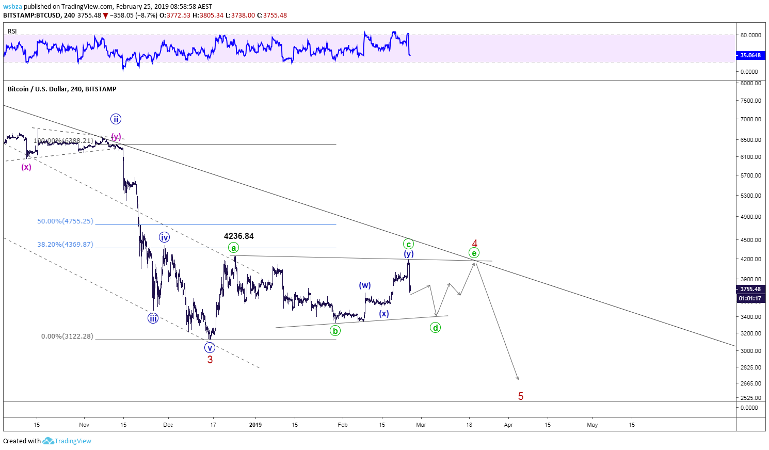The height and width of the screenshot is (450, 769).
Task: Click the 80.0000 level on the RSI axis
Action: [751, 35]
